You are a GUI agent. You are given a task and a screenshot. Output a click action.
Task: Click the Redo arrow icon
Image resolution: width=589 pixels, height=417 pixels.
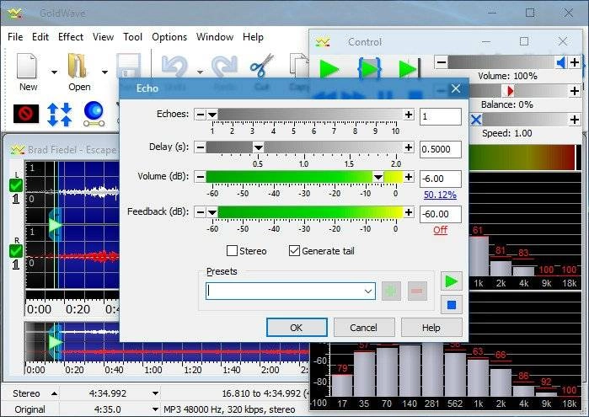[x=225, y=66]
